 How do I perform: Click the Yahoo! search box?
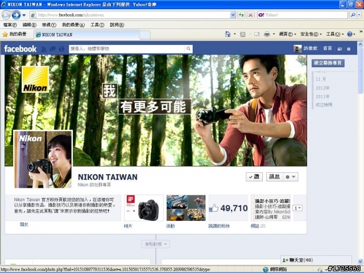(303, 15)
